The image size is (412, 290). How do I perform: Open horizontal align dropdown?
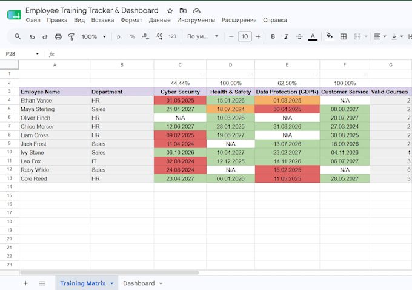point(380,36)
